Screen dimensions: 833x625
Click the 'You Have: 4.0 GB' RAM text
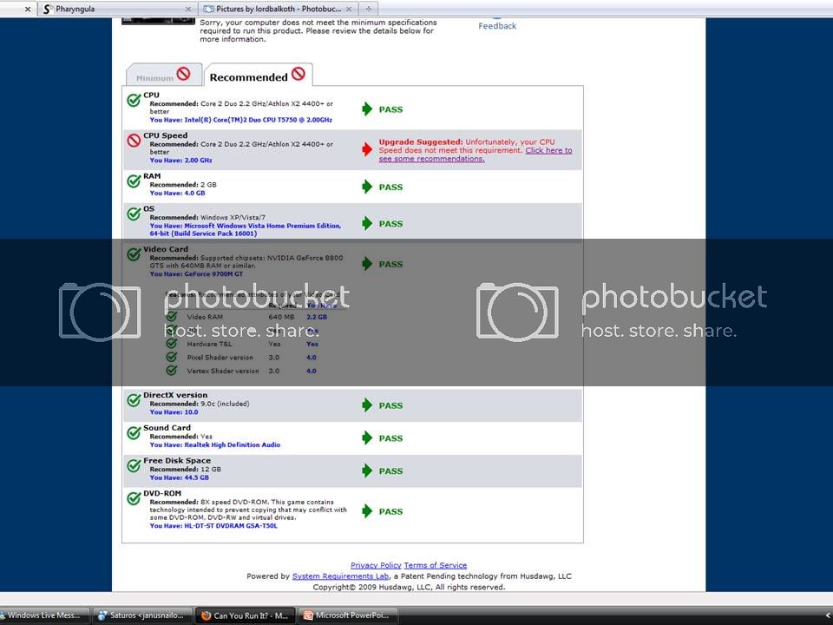click(177, 193)
